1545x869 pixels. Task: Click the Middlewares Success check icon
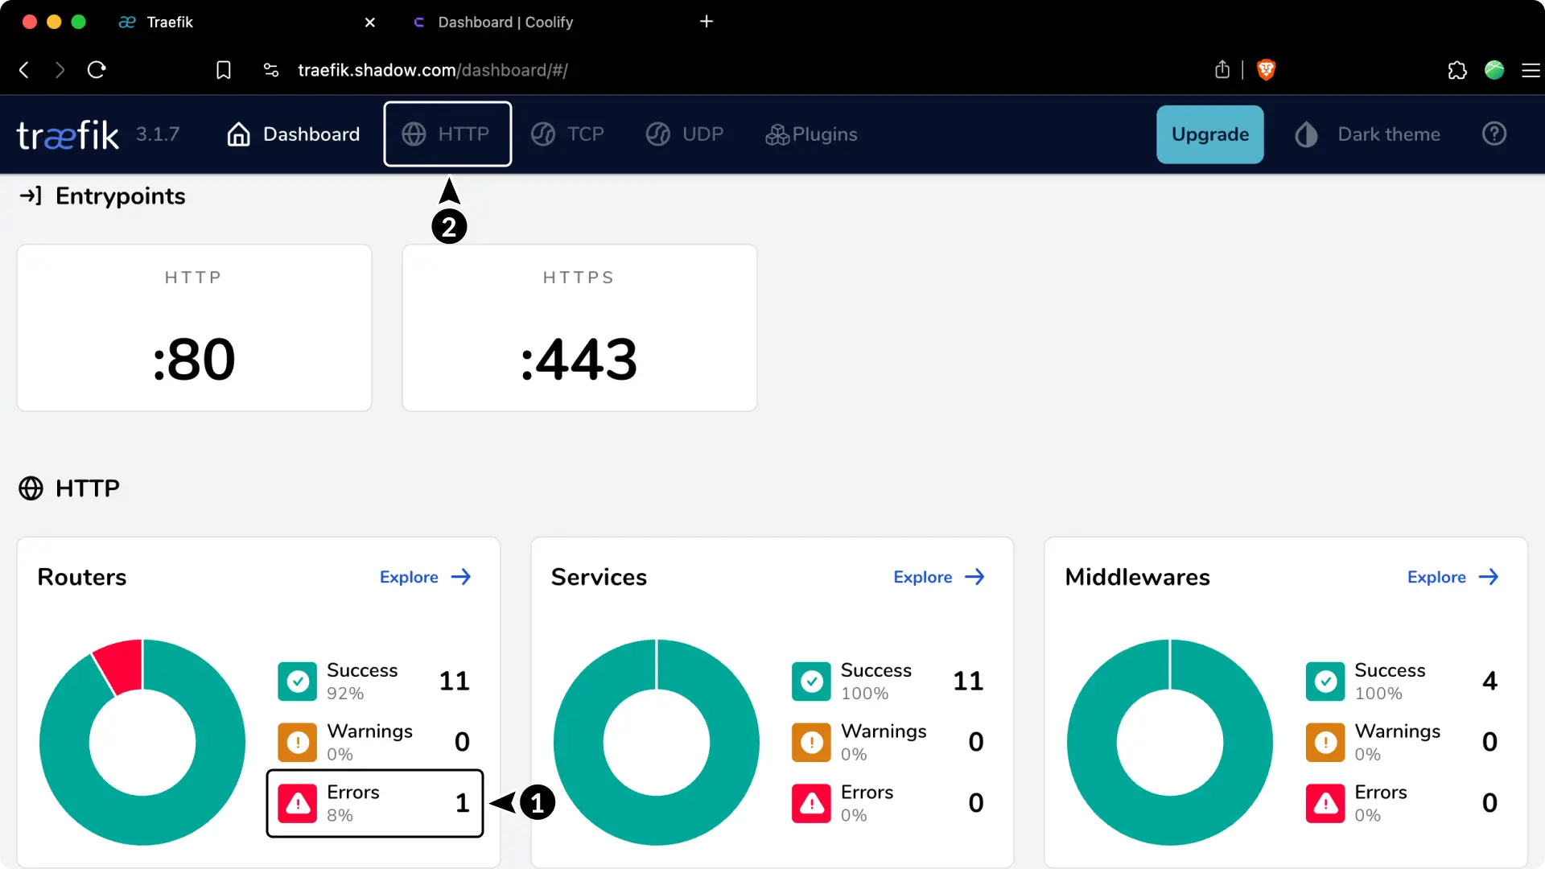pyautogui.click(x=1325, y=682)
